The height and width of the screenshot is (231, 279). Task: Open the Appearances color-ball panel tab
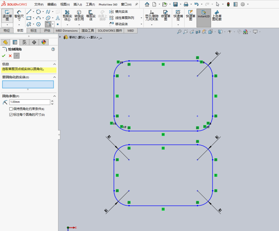click(44, 42)
